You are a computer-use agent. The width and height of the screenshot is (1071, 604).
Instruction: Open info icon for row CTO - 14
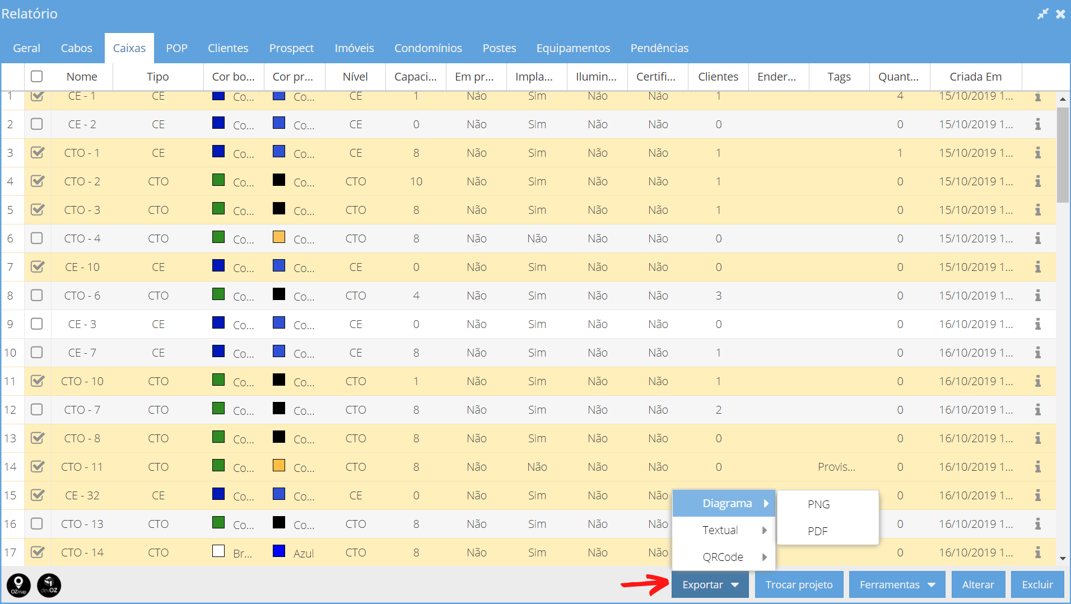click(x=1038, y=553)
